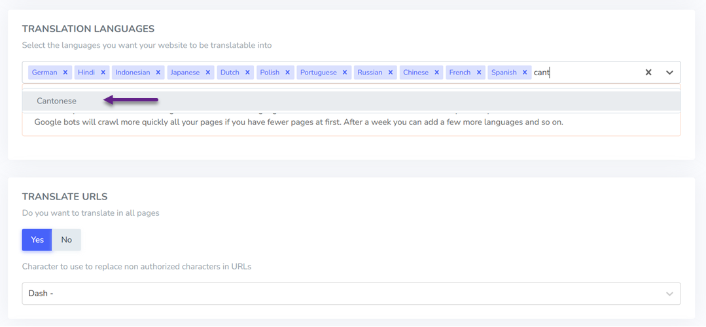
Task: Remove the Chinese language tag
Action: pyautogui.click(x=436, y=73)
